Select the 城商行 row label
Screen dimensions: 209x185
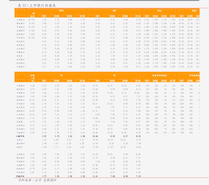tap(21, 147)
